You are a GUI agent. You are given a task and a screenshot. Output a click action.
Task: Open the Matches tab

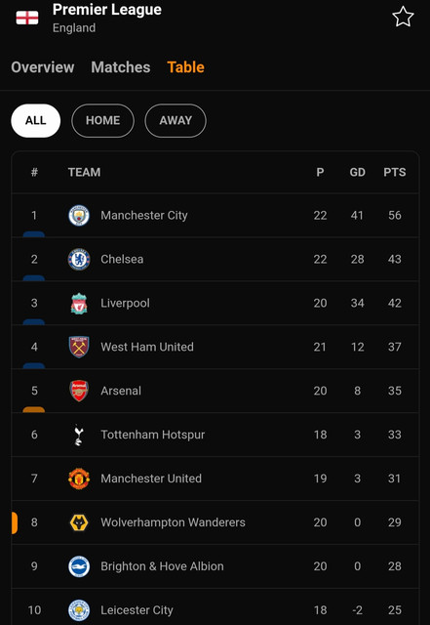(x=121, y=67)
